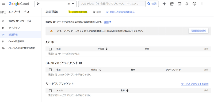Click the メール column header
This screenshot has height=102, width=214.
point(59,91)
